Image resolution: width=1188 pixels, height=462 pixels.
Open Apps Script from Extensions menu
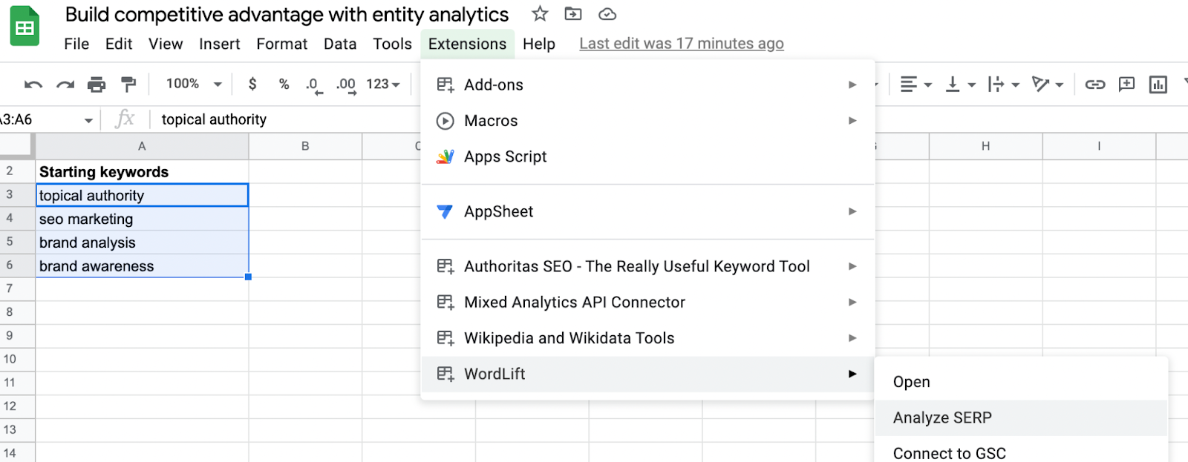tap(505, 156)
